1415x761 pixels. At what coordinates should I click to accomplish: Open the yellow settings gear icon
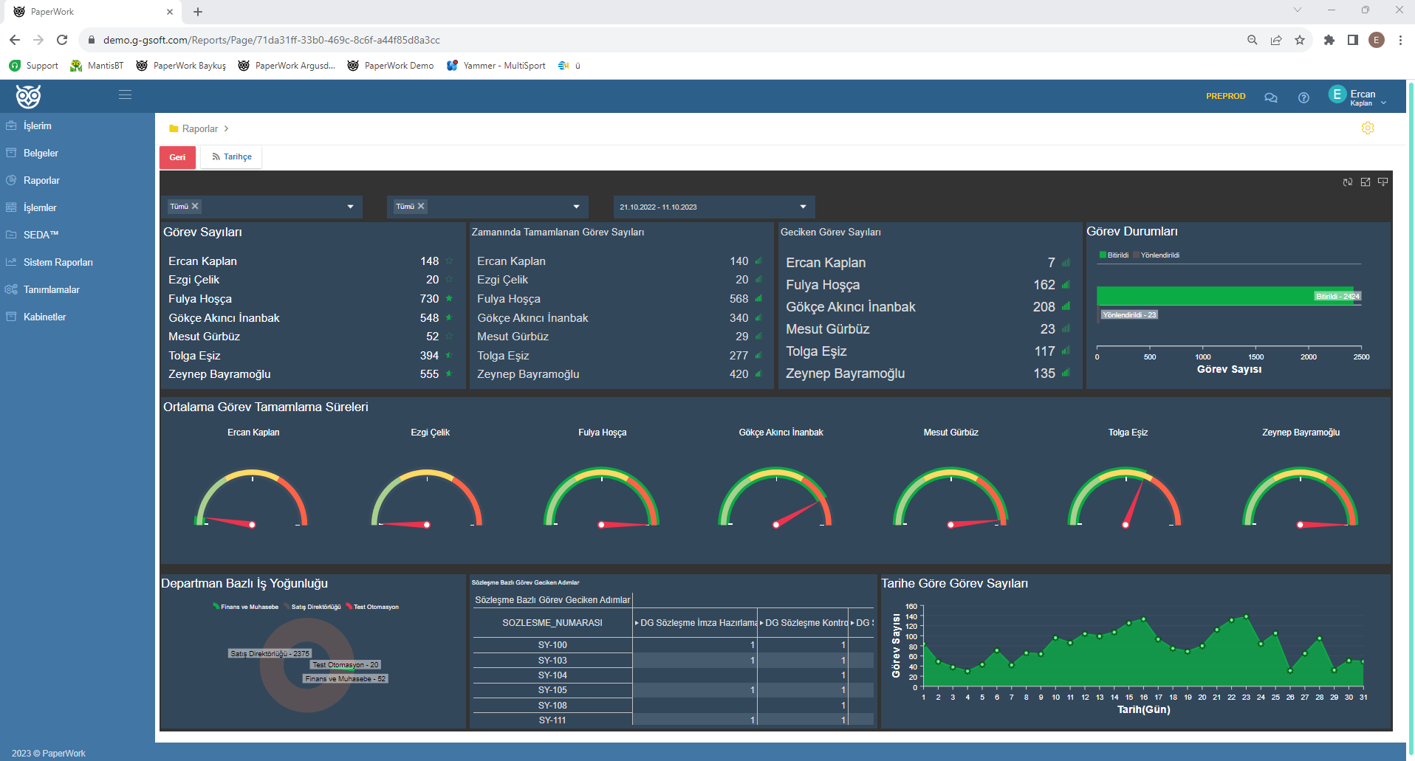pos(1367,128)
